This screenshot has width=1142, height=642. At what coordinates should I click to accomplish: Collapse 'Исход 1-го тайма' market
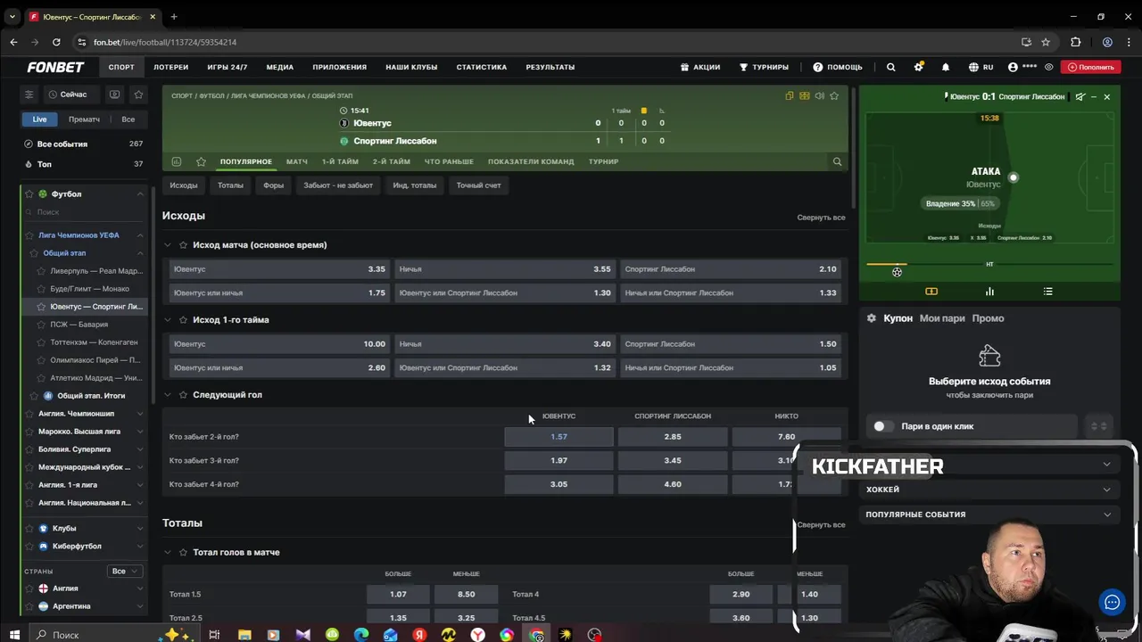coord(167,320)
